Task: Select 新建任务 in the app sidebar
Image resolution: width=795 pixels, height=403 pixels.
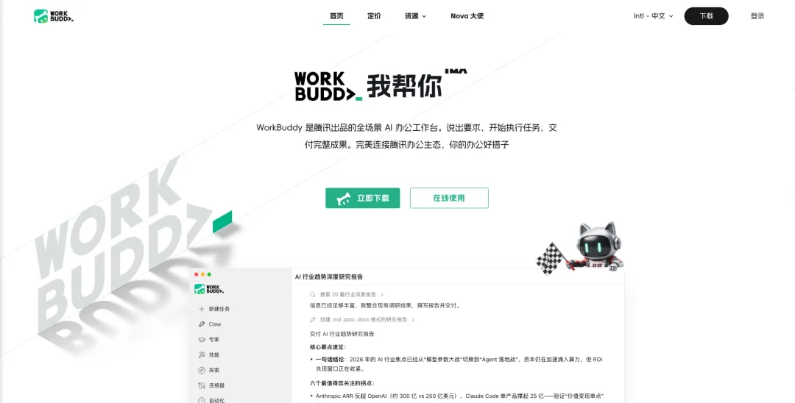Action: click(x=219, y=309)
